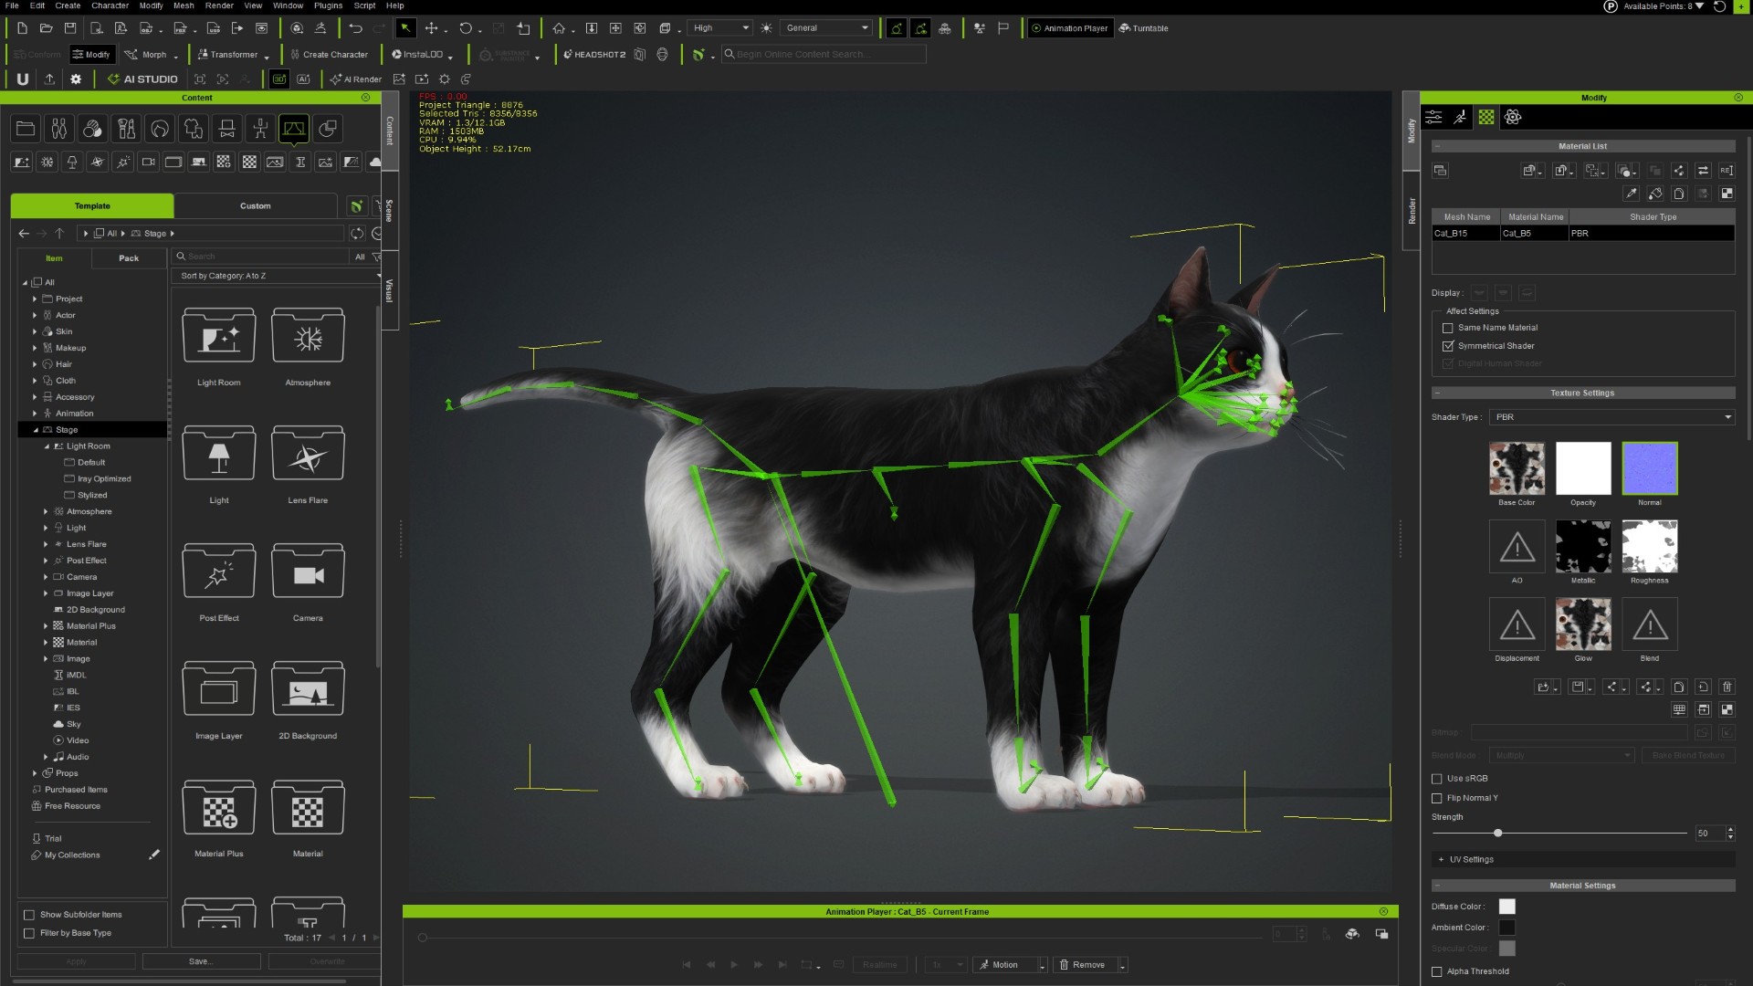Expand the Atmosphere tree node
This screenshot has width=1753, height=986.
pos(46,511)
